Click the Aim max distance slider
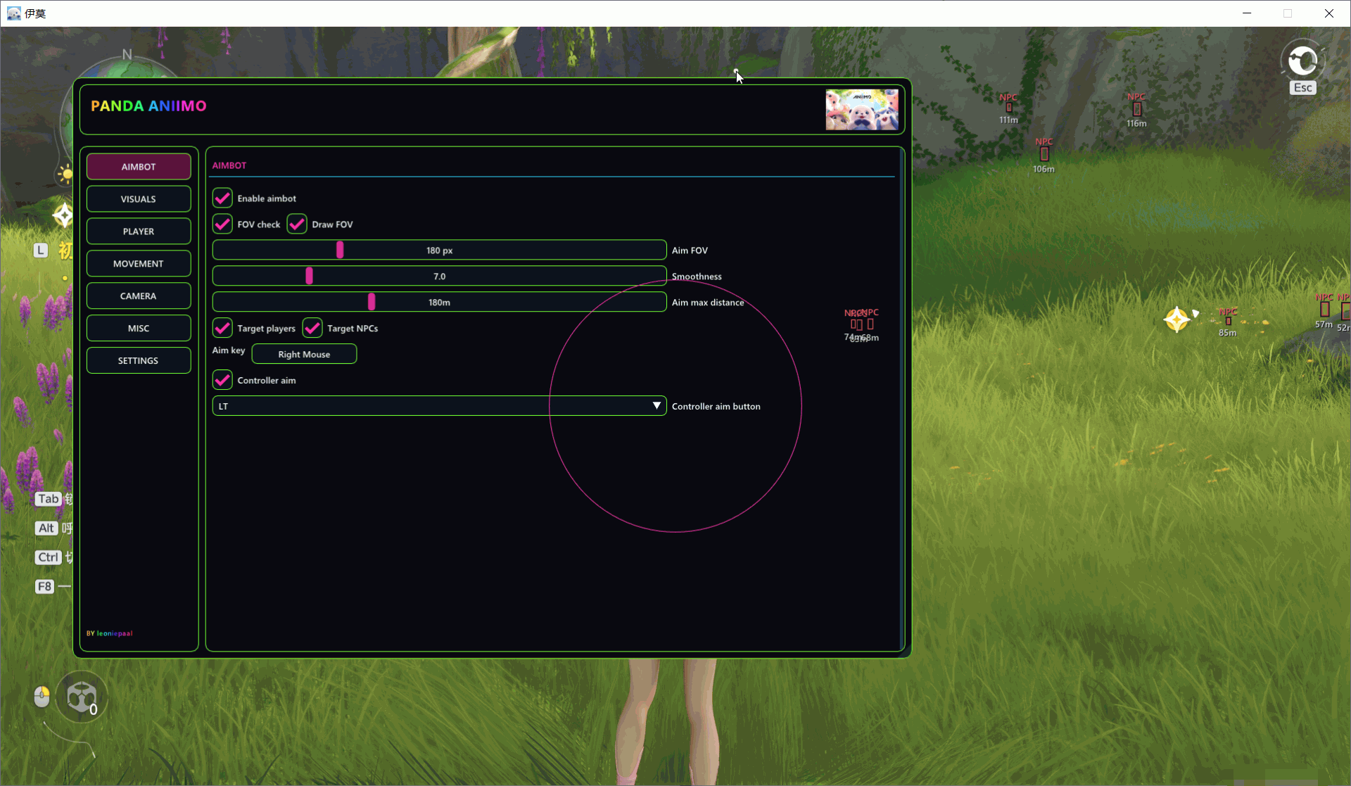 (x=439, y=303)
